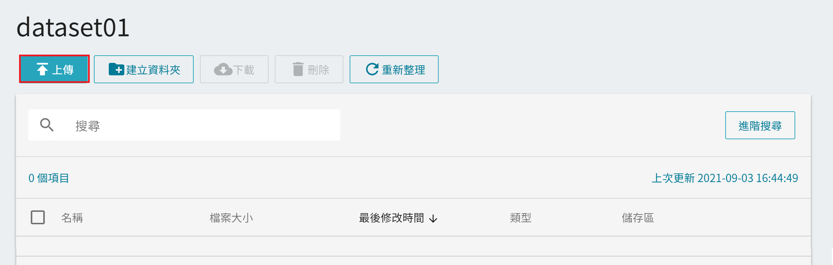Open the 進階搜尋 advanced search button
The image size is (833, 265).
click(x=760, y=125)
